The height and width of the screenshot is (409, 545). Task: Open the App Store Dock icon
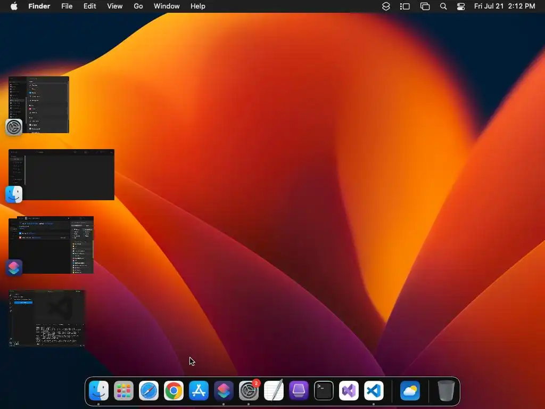tap(199, 390)
